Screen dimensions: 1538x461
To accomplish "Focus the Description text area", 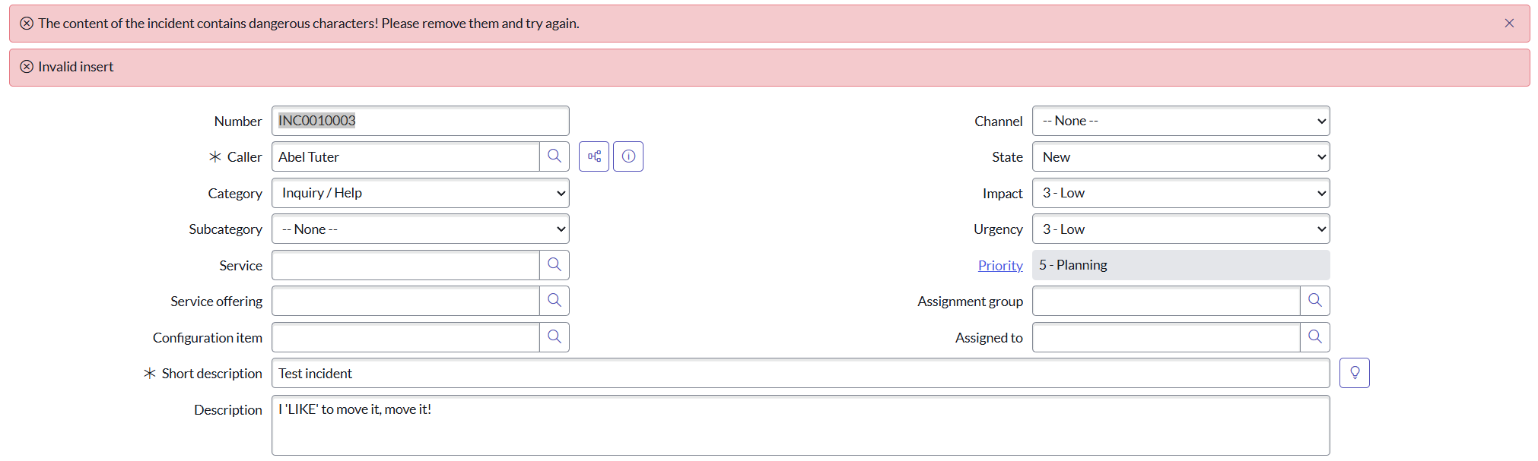I will click(799, 425).
